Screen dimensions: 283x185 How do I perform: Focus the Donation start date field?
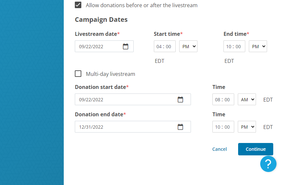tap(133, 99)
